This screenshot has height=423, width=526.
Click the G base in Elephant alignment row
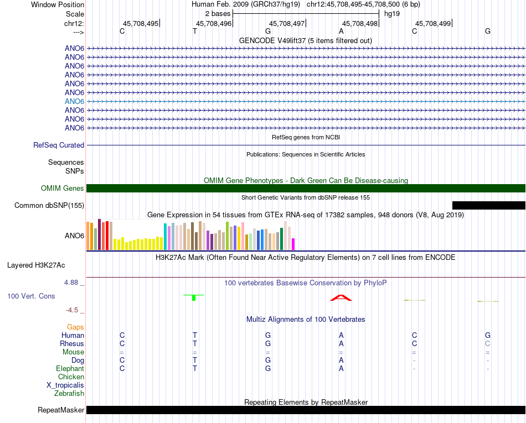click(x=268, y=368)
